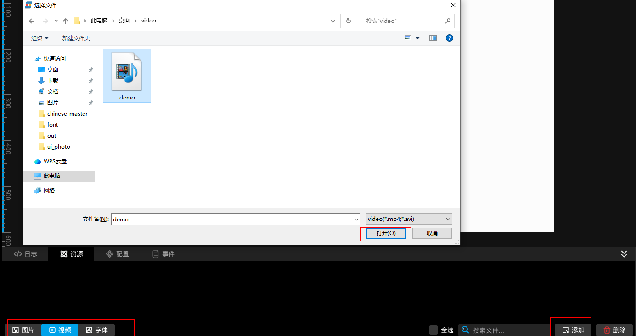This screenshot has width=636, height=336.
Task: Select 快速访问 in navigation pane
Action: [55, 58]
